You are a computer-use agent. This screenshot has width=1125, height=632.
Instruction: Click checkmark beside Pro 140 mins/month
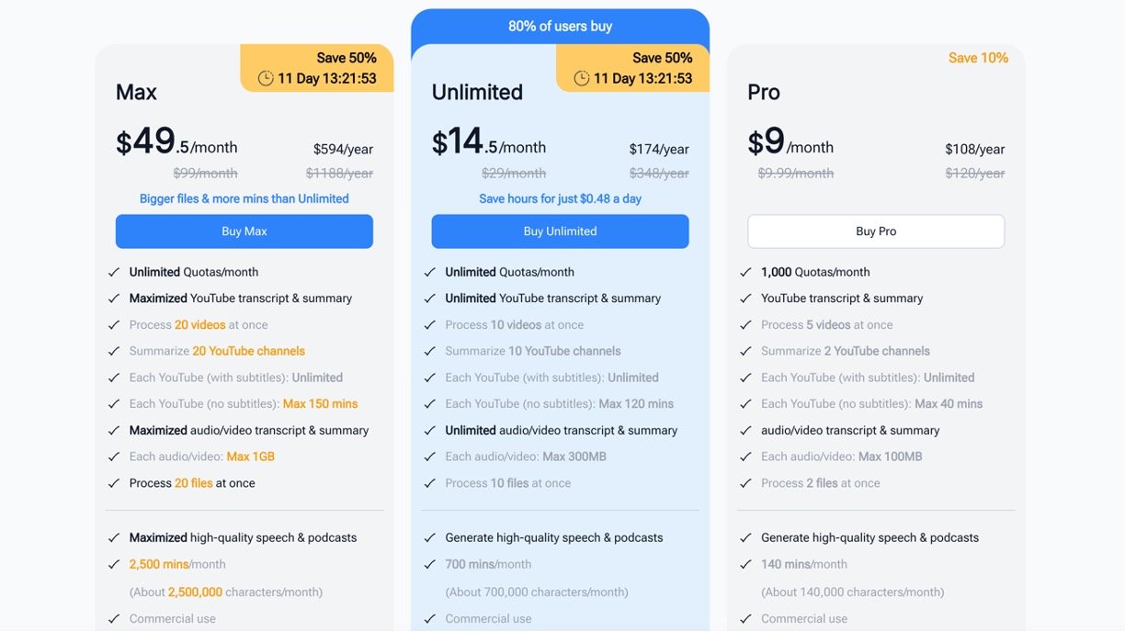[x=745, y=565]
